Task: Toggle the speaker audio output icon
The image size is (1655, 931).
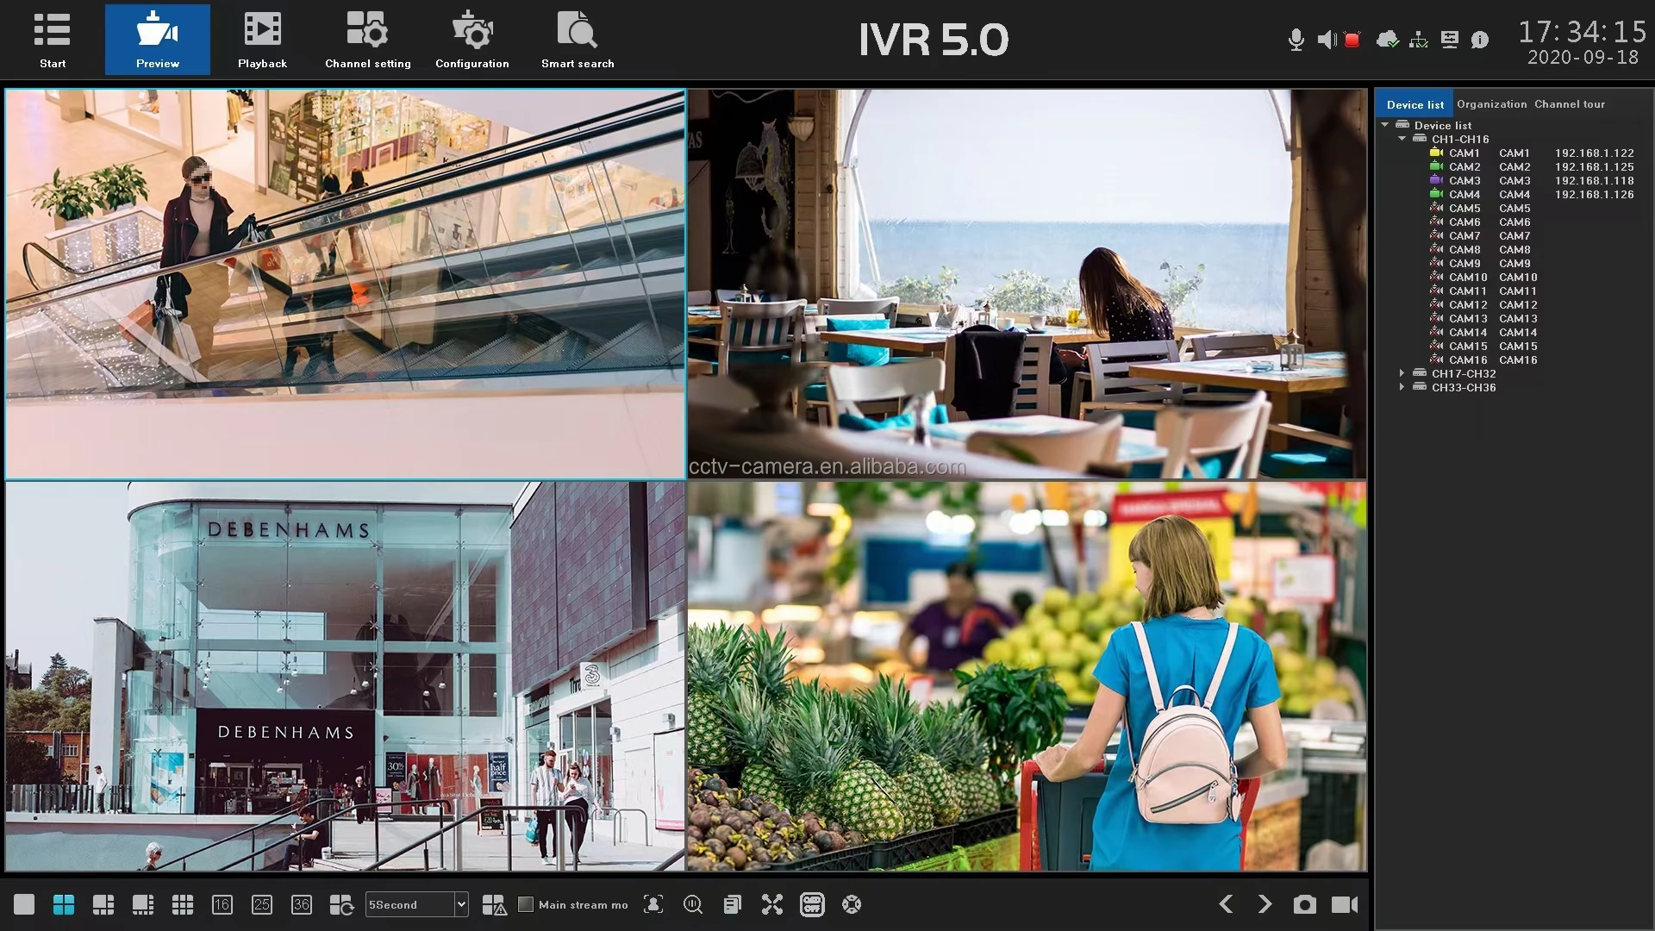Action: [x=1327, y=40]
